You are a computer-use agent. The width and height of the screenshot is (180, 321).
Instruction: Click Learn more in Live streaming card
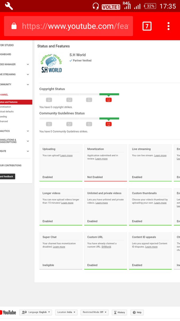point(160,155)
